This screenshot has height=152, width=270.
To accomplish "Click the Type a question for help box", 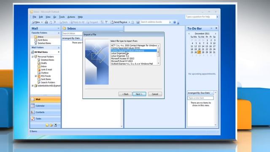I will [201, 17].
